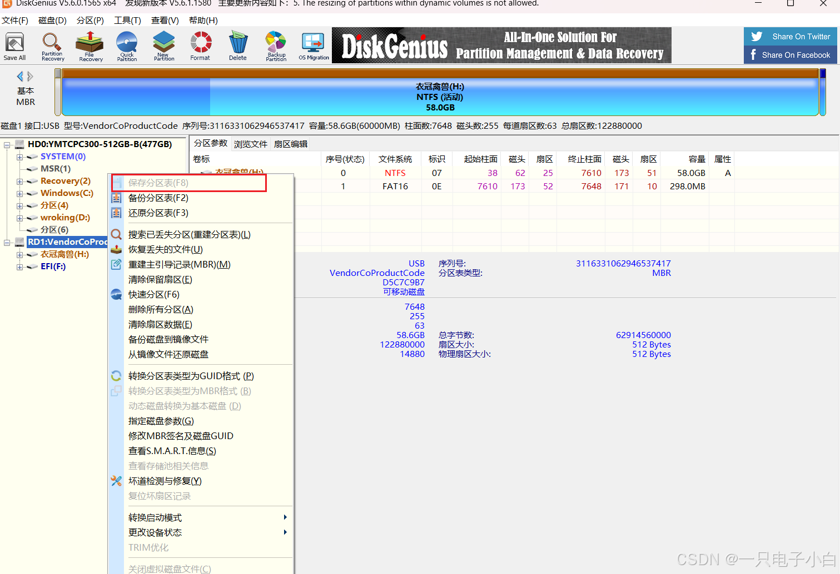Viewport: 840px width, 574px height.
Task: Go to next disk arrow
Action: click(x=31, y=76)
